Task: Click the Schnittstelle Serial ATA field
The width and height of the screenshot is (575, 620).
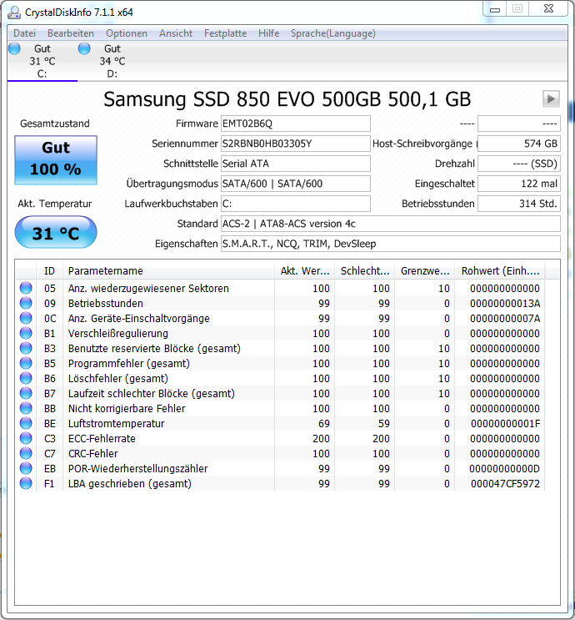Action: pos(295,164)
